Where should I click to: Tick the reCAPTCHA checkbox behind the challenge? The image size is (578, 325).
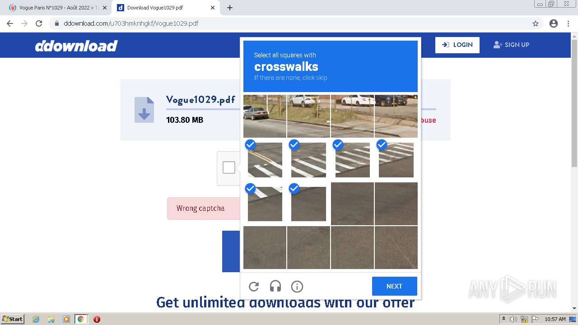click(229, 167)
